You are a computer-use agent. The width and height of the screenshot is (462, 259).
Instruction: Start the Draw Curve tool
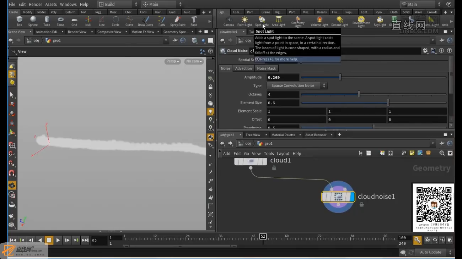point(145,21)
